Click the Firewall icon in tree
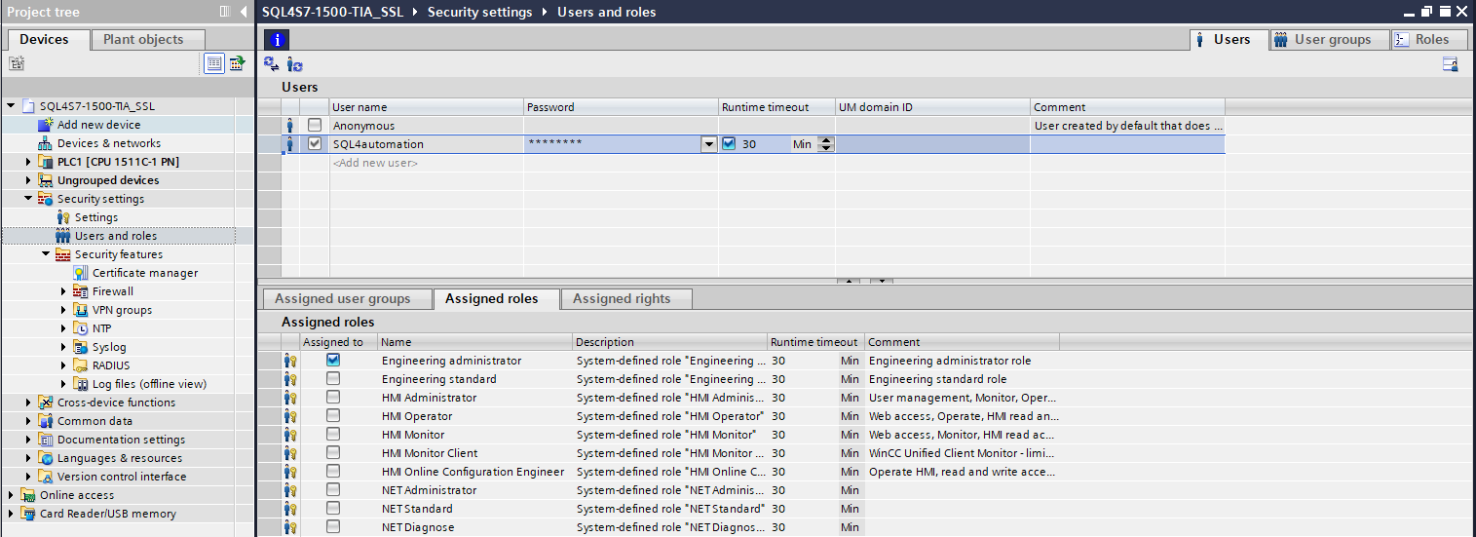Screen dimensions: 1476x537 click(x=81, y=291)
